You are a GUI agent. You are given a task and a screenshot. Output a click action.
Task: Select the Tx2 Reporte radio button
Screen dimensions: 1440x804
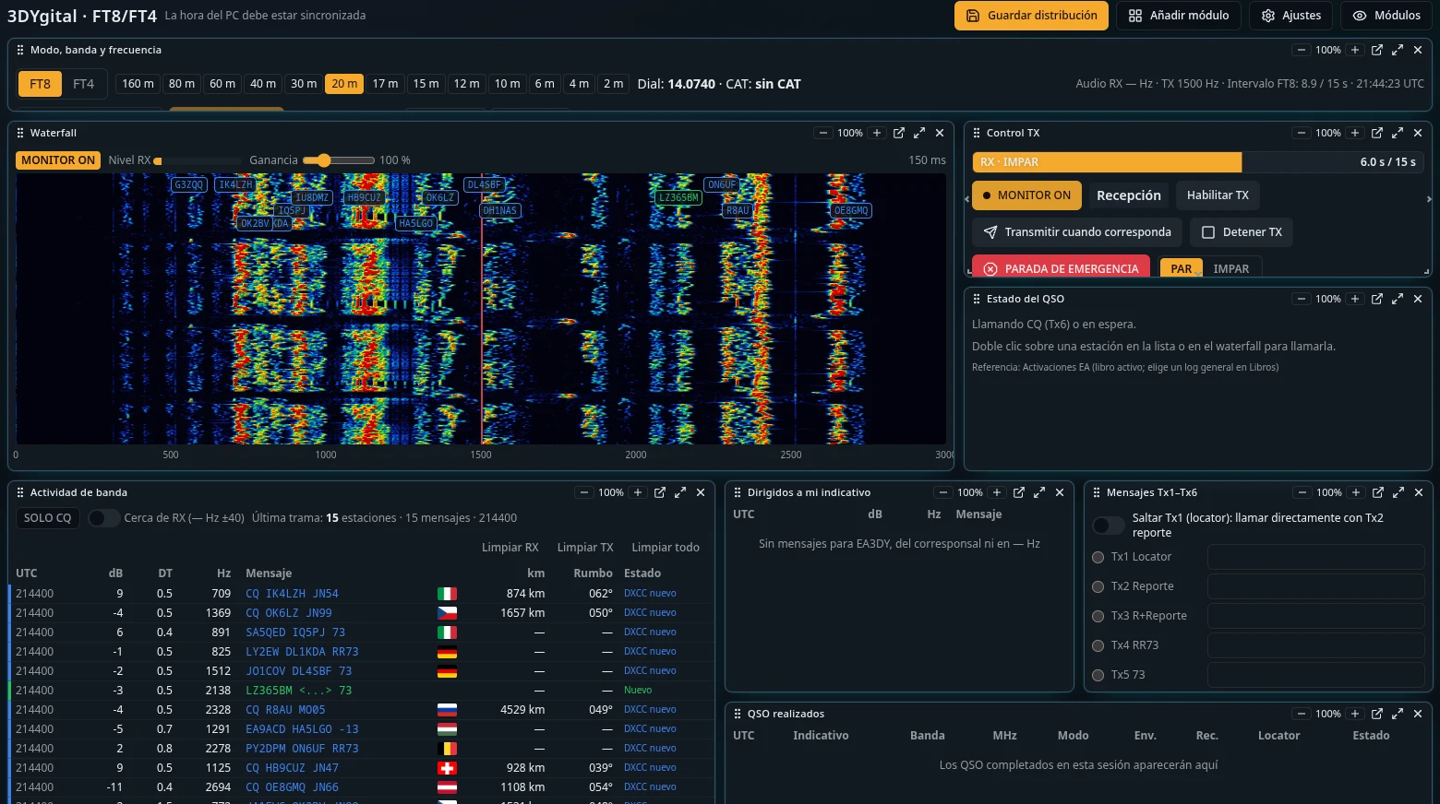[1098, 586]
